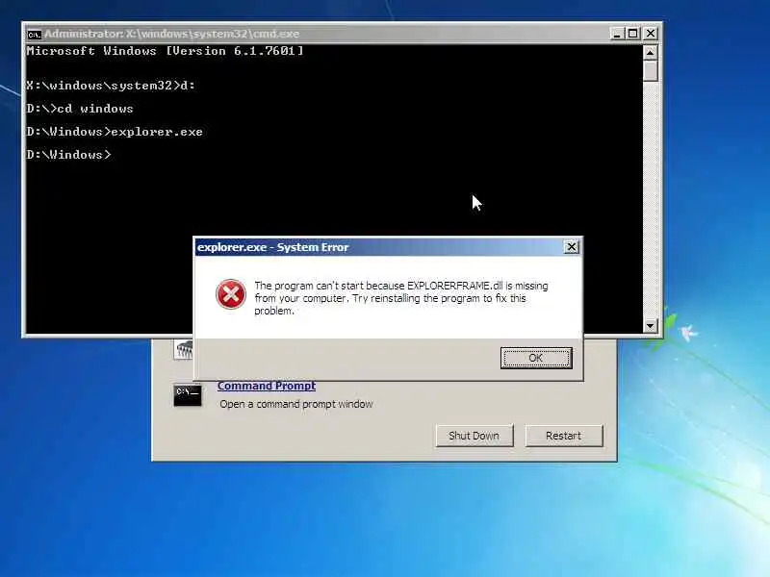The image size is (770, 577).
Task: Close the explorer.exe System Error dialog
Action: (571, 247)
